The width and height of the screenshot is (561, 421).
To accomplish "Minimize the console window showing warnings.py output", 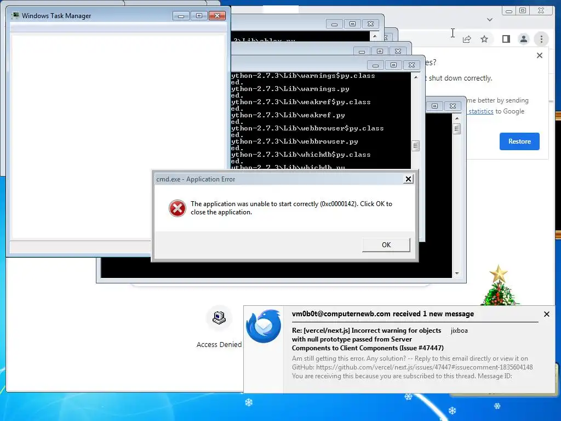I will pos(375,65).
